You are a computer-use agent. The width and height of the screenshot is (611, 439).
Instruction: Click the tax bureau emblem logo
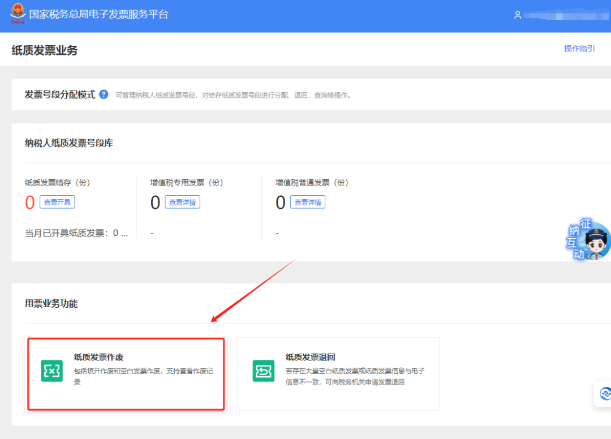pos(18,14)
